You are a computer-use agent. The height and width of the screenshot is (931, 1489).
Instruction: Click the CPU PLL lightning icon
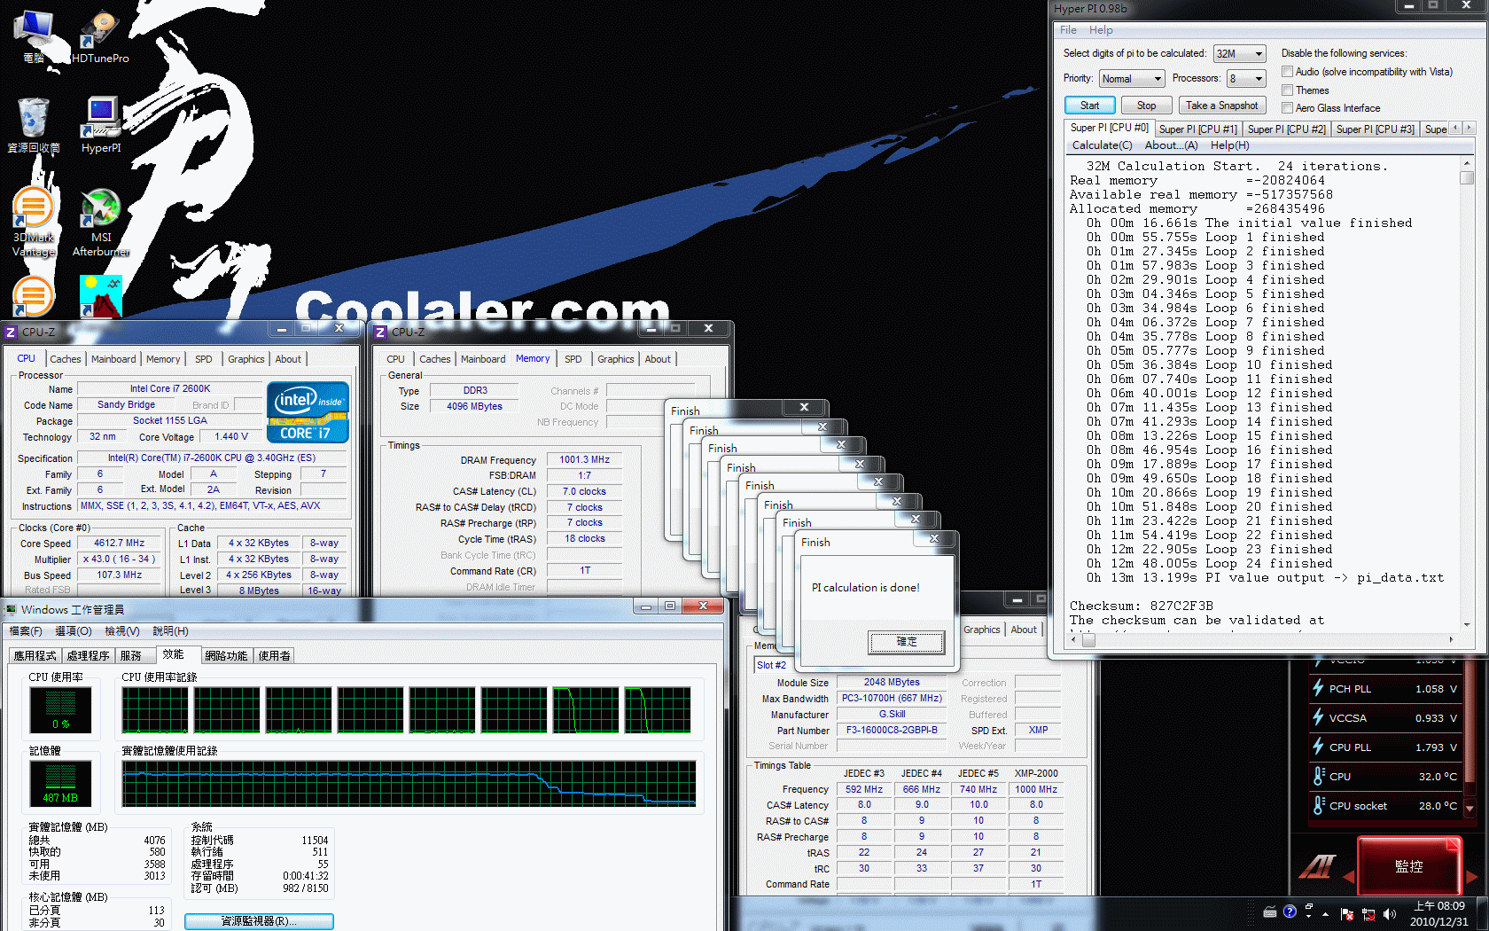pos(1318,747)
